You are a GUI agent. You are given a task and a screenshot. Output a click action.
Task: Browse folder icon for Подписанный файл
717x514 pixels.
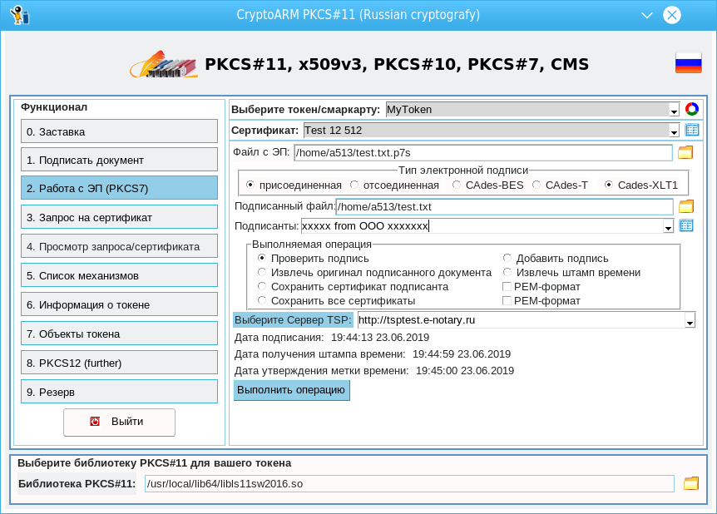[686, 206]
